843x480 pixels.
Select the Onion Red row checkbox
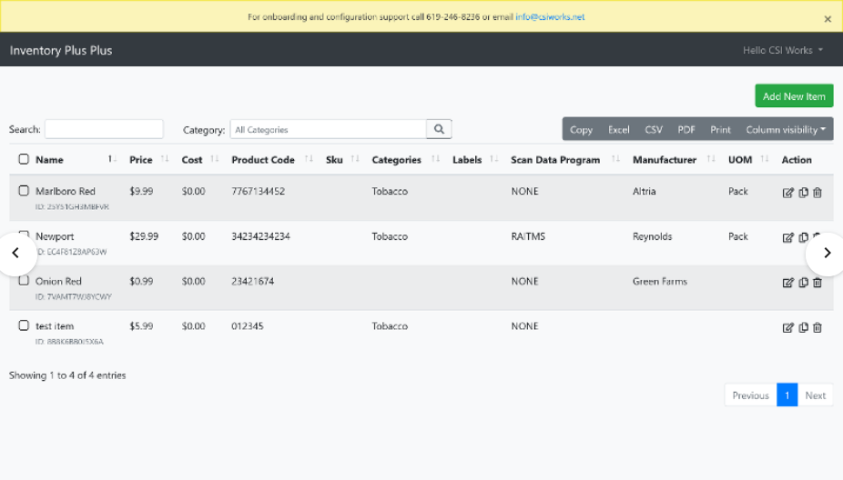click(x=24, y=280)
